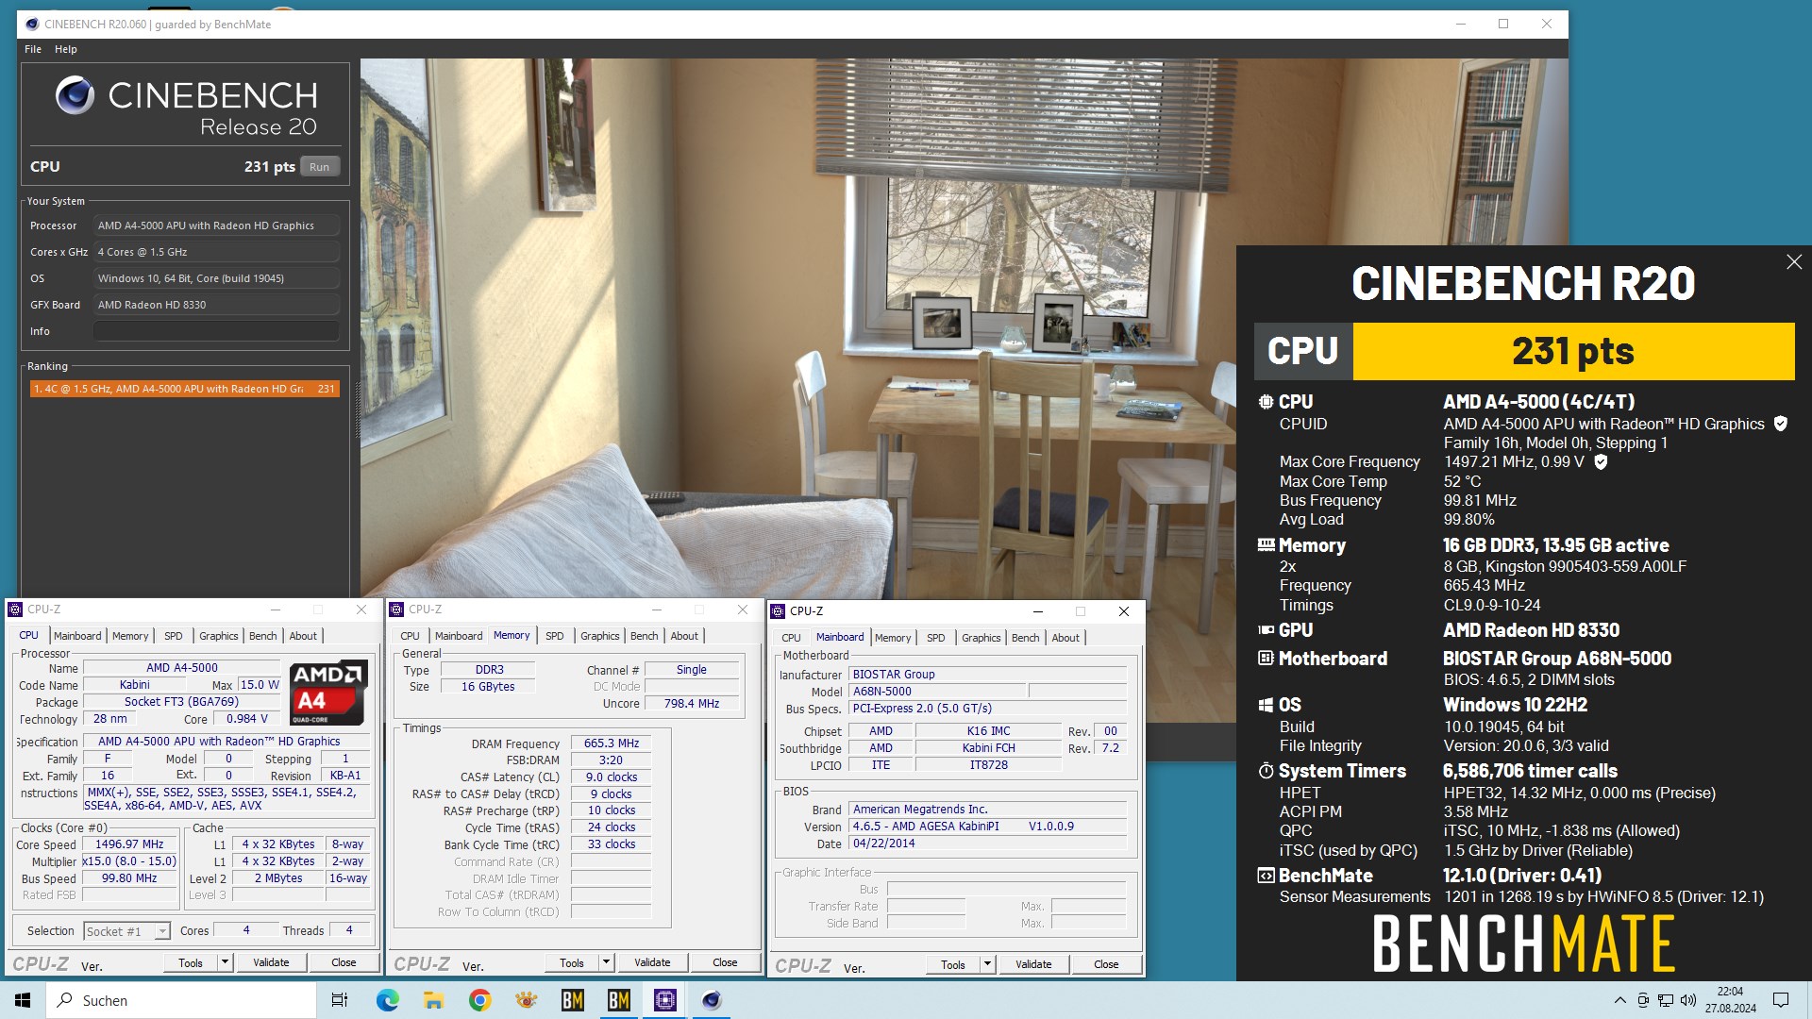Open File Explorer from taskbar
This screenshot has width=1812, height=1019.
433,1000
